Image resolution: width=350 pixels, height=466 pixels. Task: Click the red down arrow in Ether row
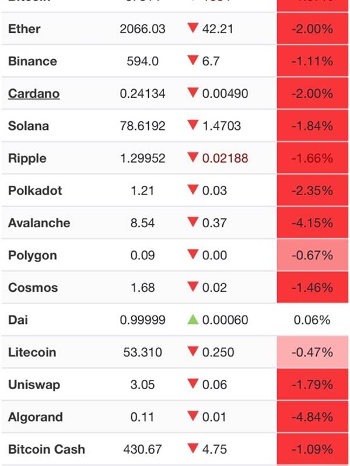click(x=193, y=29)
